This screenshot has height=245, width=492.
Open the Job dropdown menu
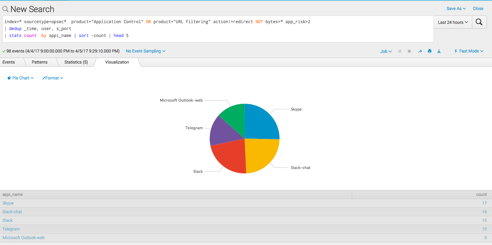click(386, 51)
